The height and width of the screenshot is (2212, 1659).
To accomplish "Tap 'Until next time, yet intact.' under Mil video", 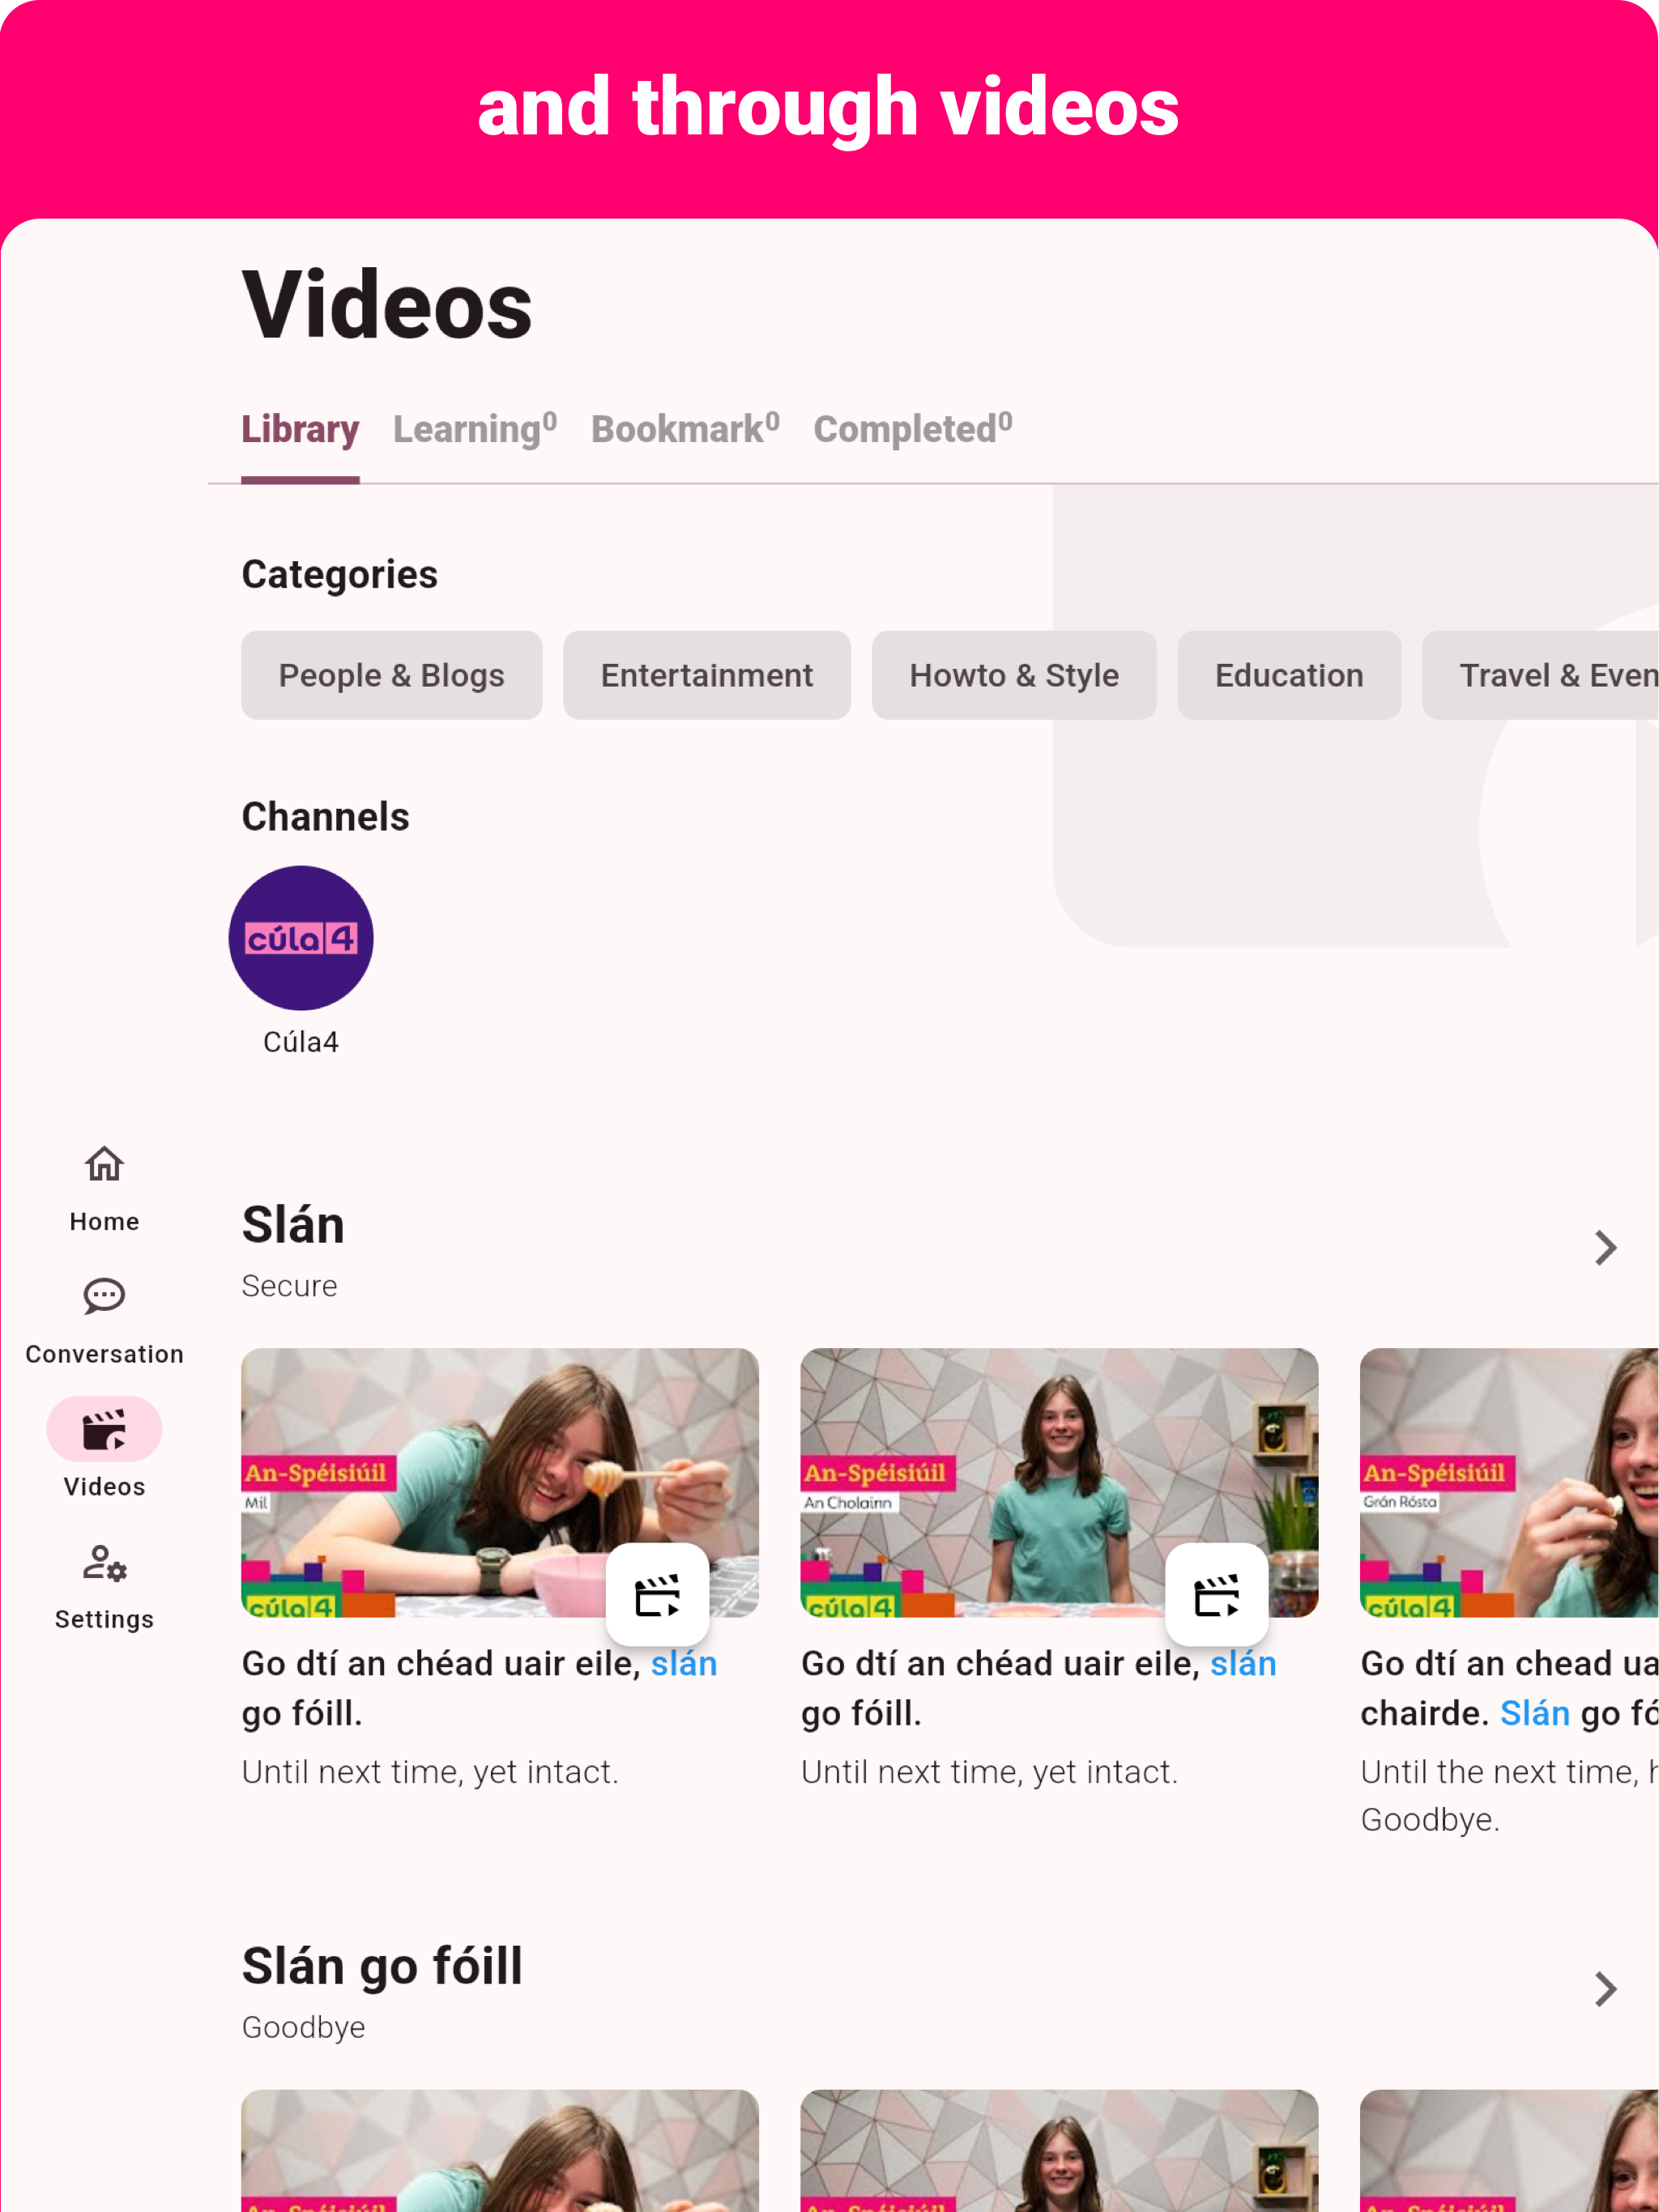I will [430, 1772].
